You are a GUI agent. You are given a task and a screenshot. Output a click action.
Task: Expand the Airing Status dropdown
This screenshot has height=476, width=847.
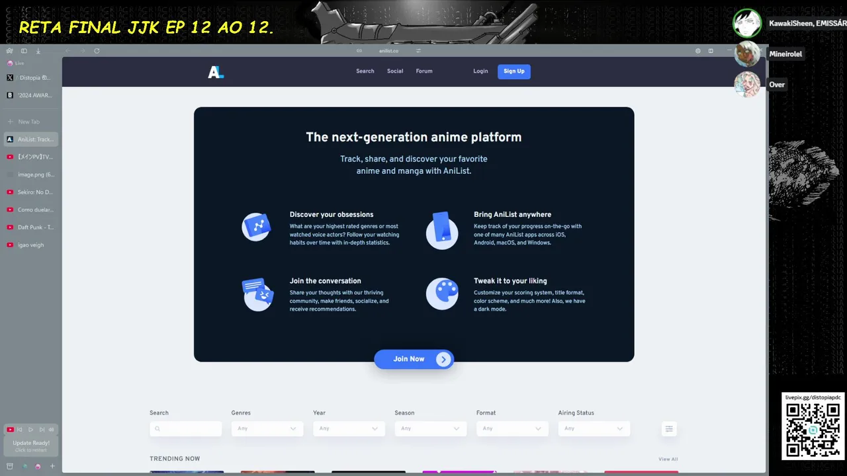594,429
